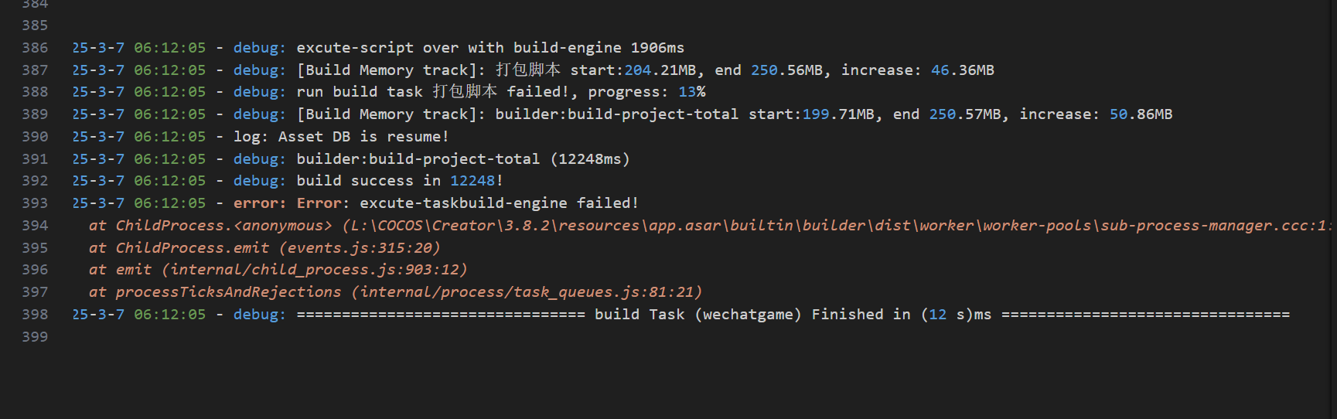Click "builder:build-project-total (12248ms)" on line 391
This screenshot has width=1337, height=419.
[463, 159]
